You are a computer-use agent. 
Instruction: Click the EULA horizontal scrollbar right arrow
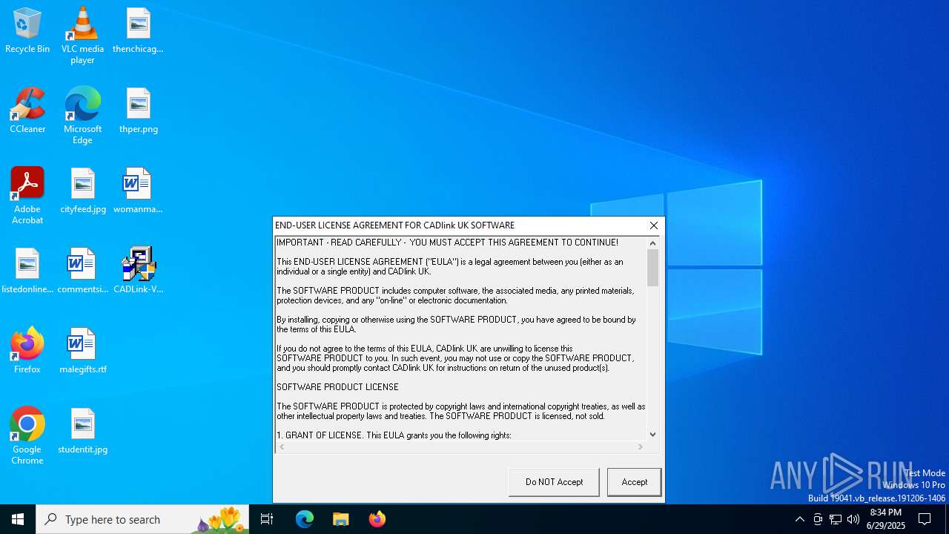(641, 446)
